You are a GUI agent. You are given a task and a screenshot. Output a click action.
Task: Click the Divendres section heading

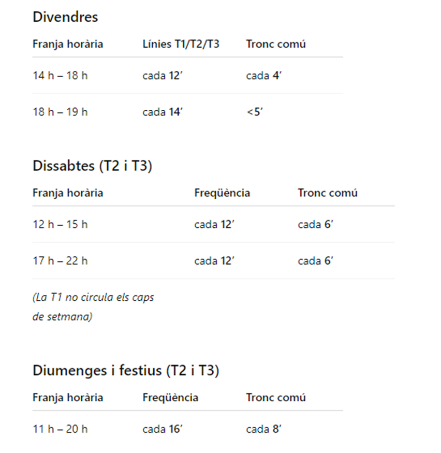point(65,17)
